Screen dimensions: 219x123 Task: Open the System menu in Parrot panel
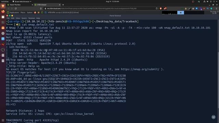(29, 13)
